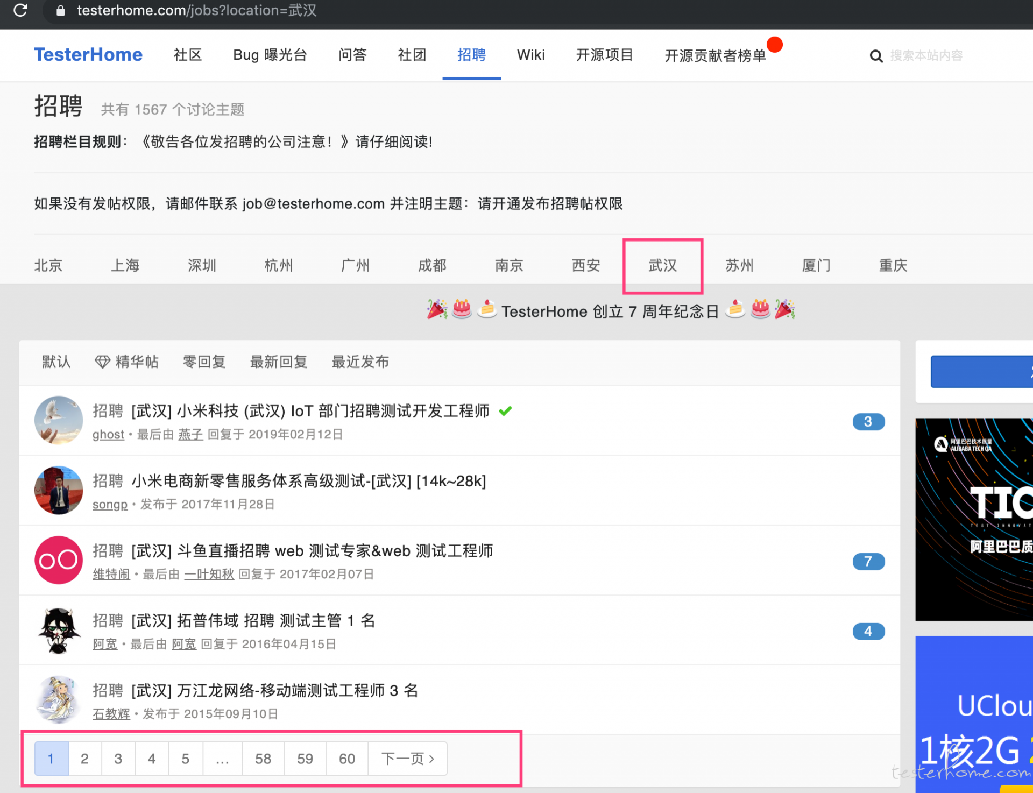
Task: Open 斗鱼直播招聘 web 测试专家 post
Action: pos(313,551)
